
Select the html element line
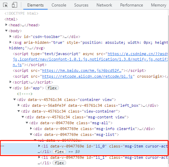(x=11, y=19)
